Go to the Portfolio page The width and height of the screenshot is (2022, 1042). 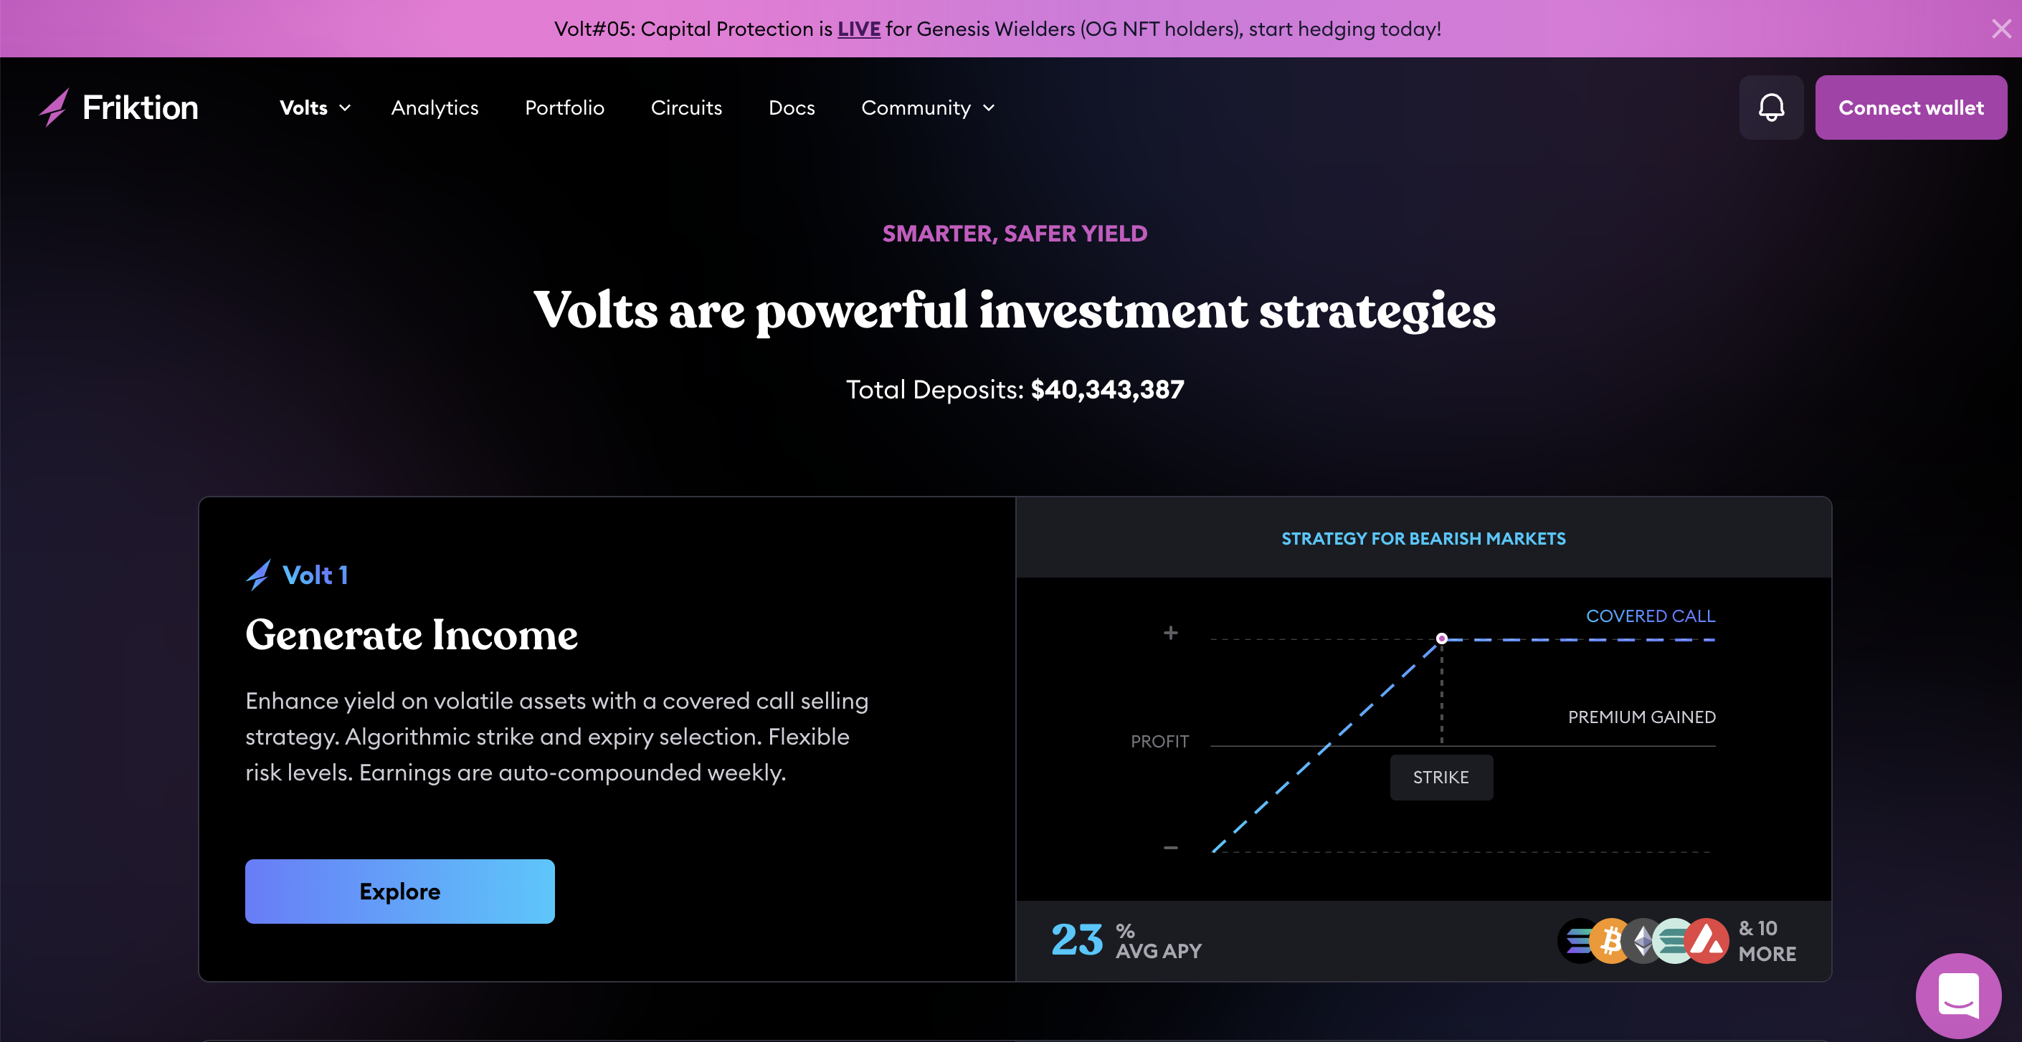tap(564, 107)
